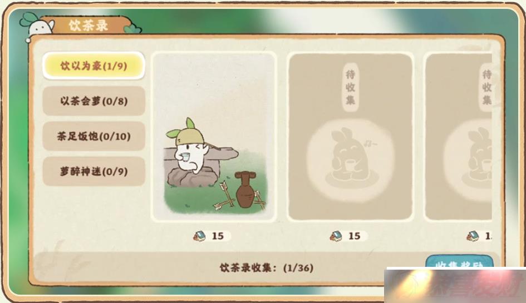This screenshot has width=526, height=303.
Task: Open the 以茶会萝(0/8) category tab
Action: click(x=94, y=101)
